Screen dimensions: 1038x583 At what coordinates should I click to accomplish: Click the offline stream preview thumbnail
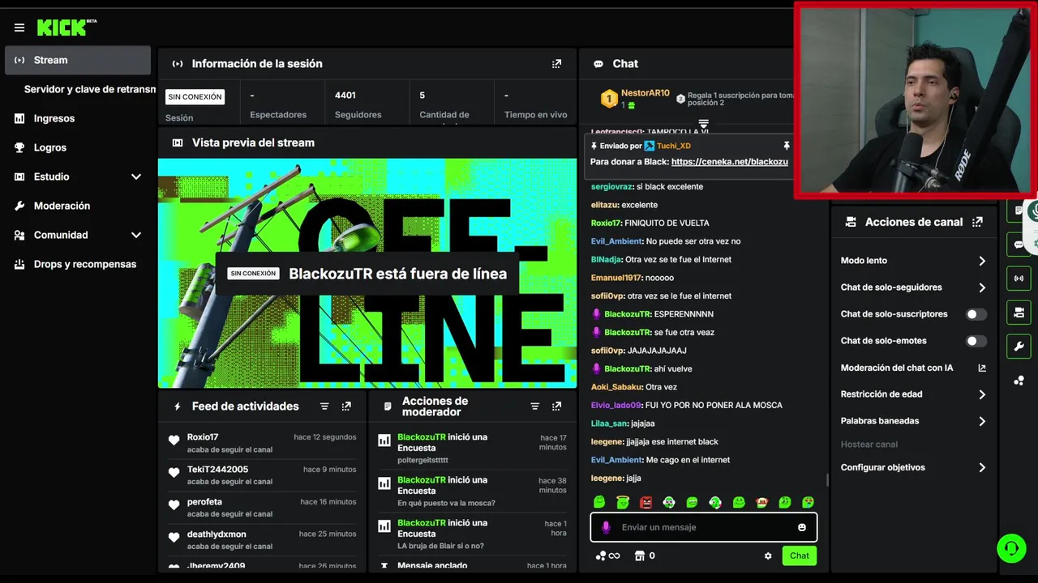[x=367, y=274]
